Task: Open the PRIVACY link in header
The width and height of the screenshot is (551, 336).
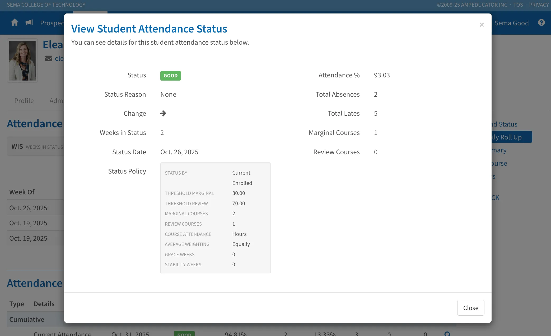Action: [539, 5]
